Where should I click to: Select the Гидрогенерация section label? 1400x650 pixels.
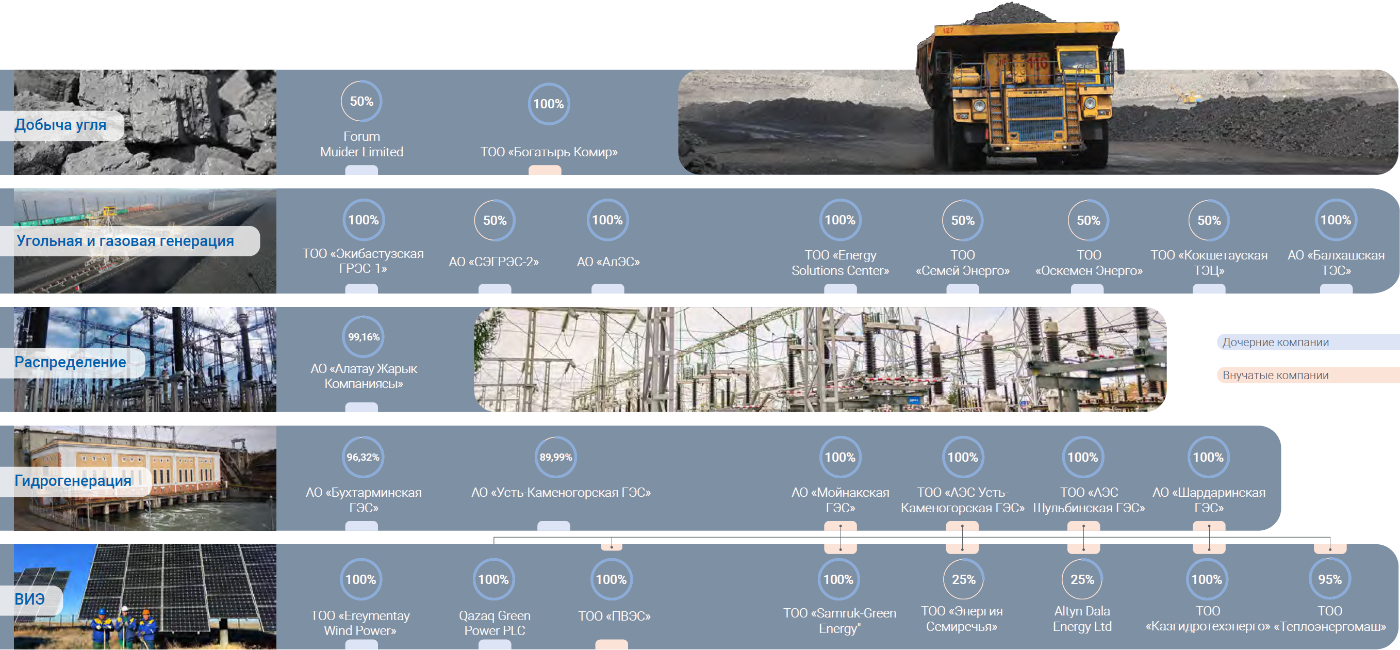73,481
